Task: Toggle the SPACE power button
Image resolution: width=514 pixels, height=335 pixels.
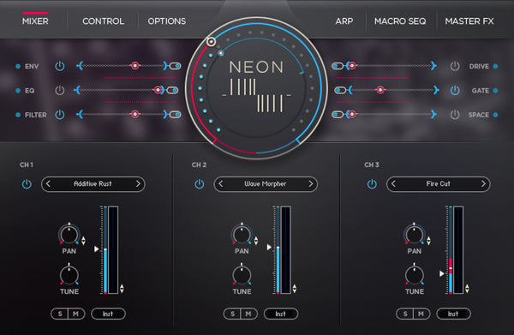Action: pos(455,115)
